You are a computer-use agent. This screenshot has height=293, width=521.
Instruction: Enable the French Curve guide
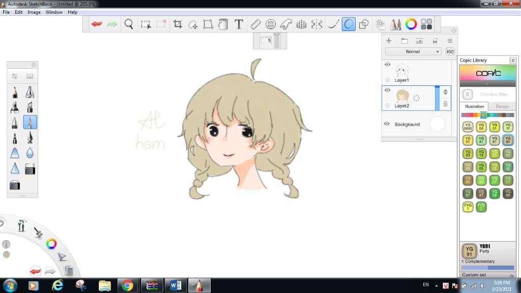pos(286,24)
